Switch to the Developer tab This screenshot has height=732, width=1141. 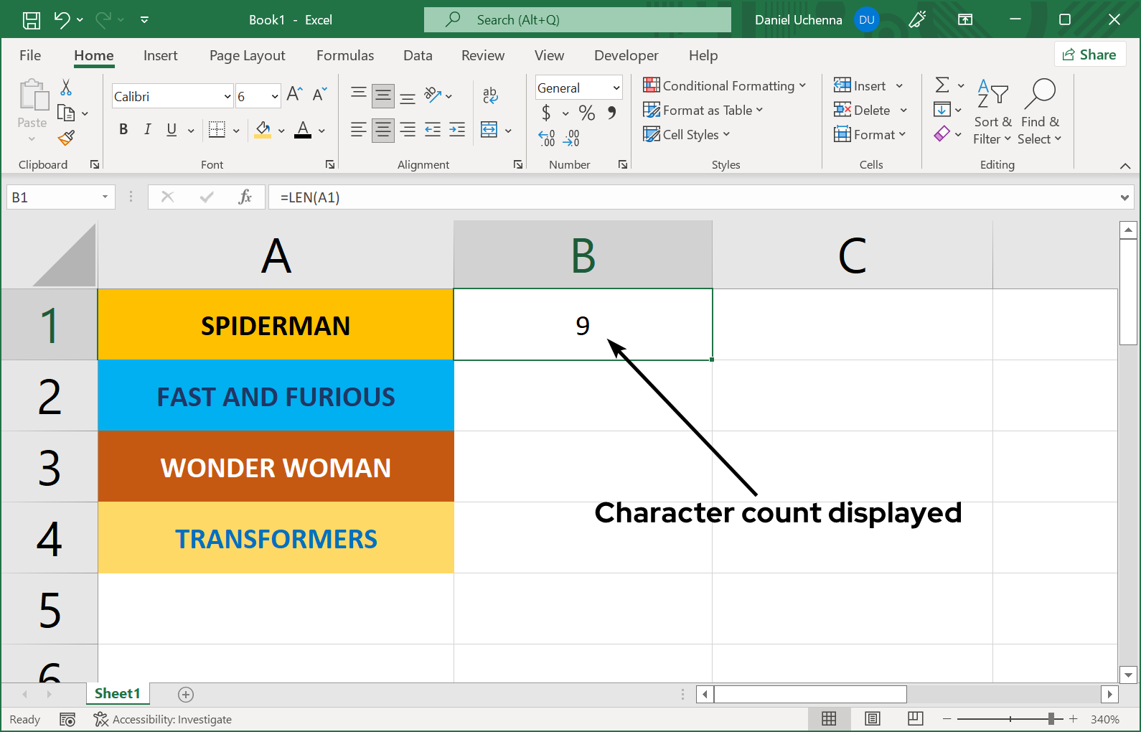pos(626,55)
